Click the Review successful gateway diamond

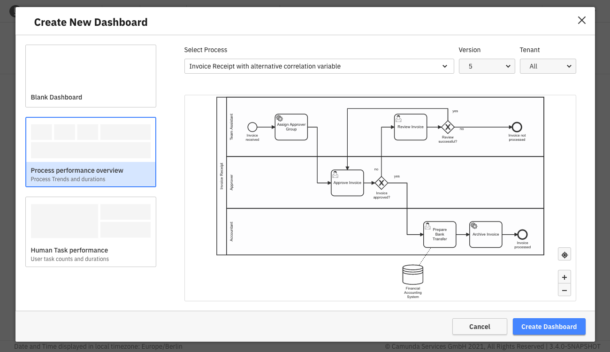coord(448,127)
